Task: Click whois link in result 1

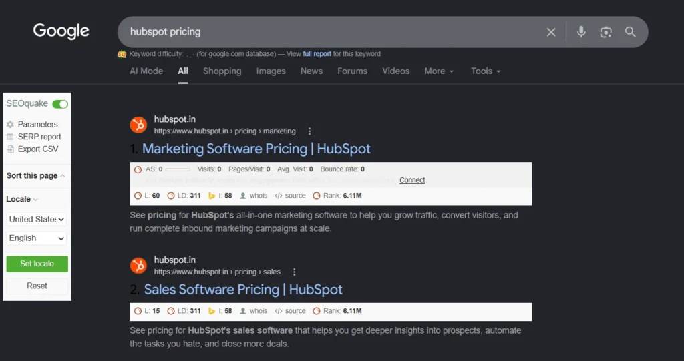Action: coord(259,196)
